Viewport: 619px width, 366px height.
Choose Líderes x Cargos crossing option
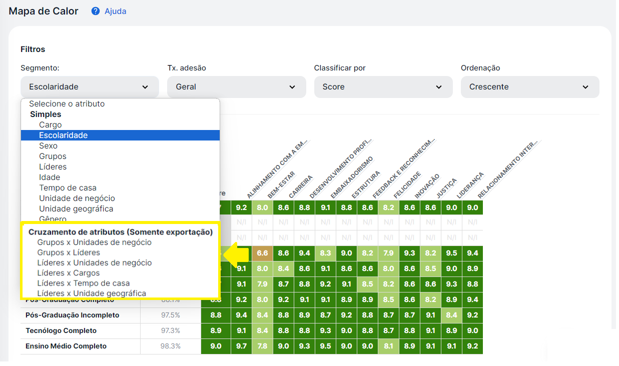tap(69, 273)
